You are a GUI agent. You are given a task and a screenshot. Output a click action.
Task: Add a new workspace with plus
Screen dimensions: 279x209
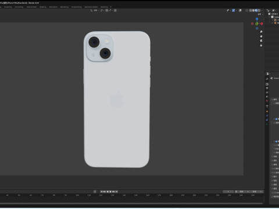click(x=111, y=7)
